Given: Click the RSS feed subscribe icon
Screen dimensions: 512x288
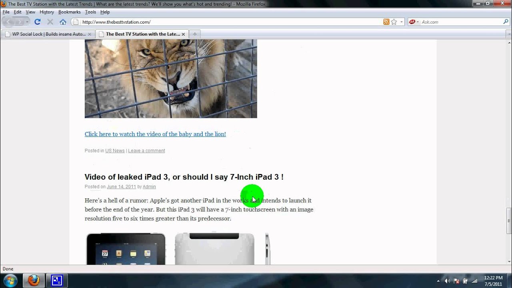Looking at the screenshot, I should 386,22.
